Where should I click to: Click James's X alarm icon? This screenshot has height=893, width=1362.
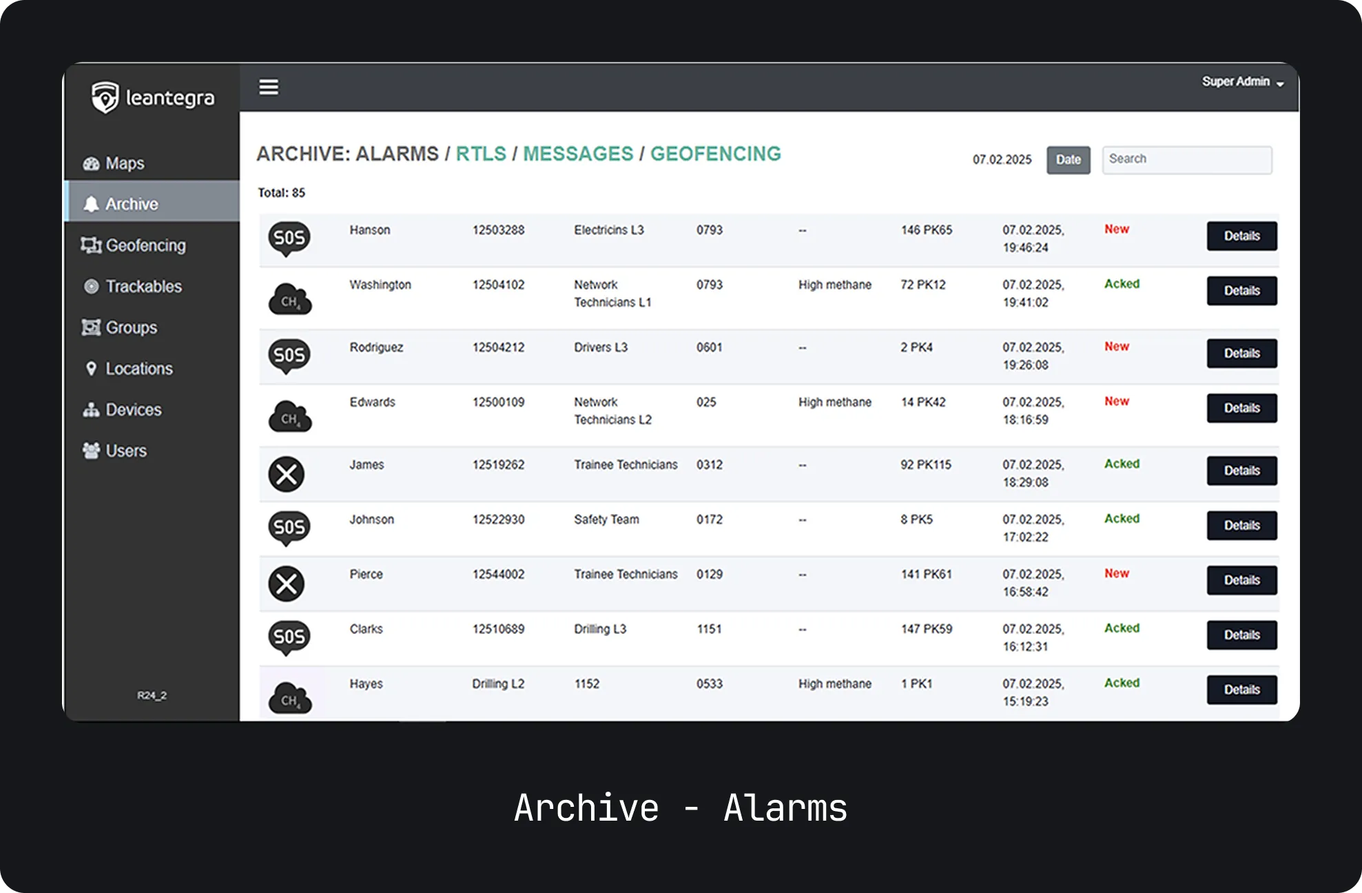coord(287,474)
